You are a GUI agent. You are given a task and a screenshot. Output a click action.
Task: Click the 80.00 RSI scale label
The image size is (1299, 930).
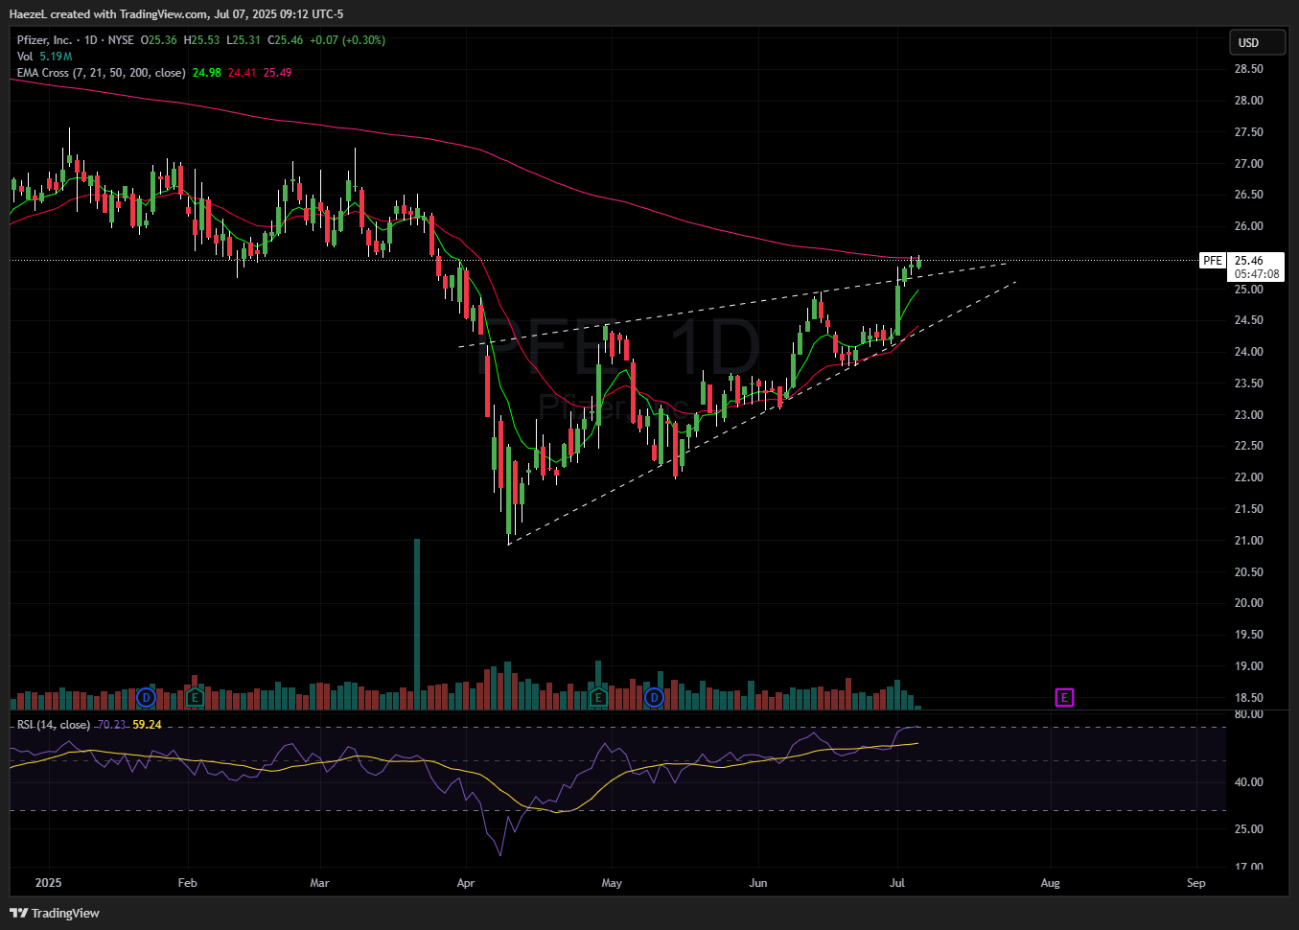coord(1248,714)
